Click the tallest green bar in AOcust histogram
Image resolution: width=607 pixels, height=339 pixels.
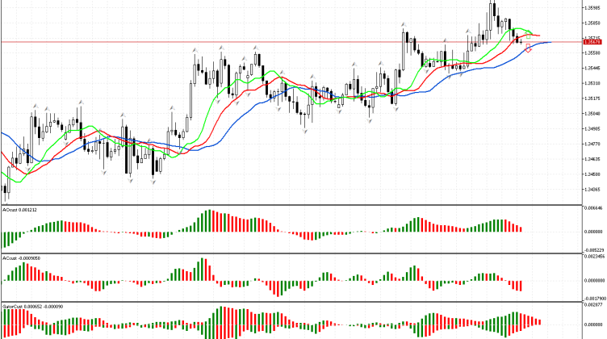(210, 220)
